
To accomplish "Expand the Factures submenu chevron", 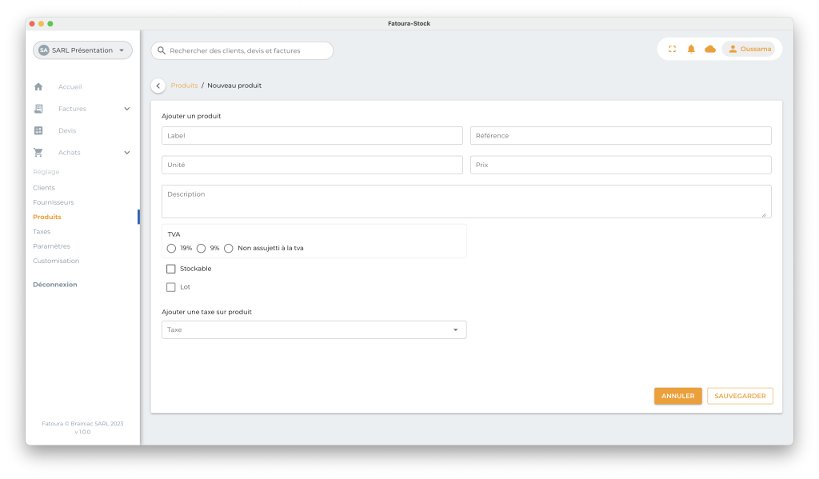I will tap(126, 109).
